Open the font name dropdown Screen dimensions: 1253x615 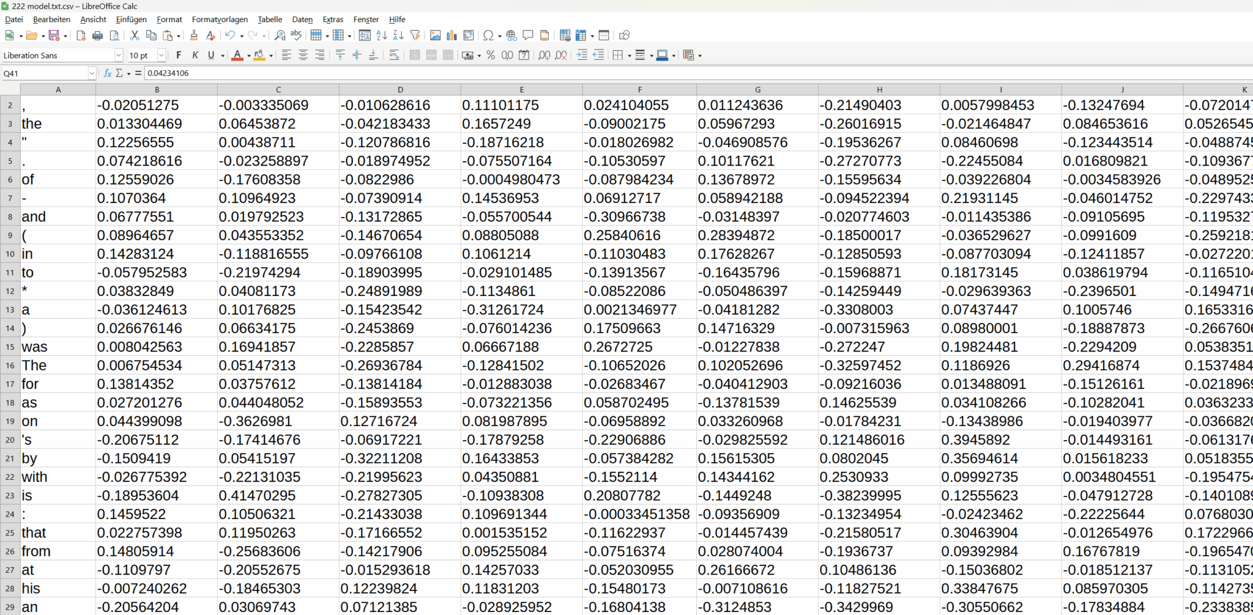pyautogui.click(x=119, y=55)
